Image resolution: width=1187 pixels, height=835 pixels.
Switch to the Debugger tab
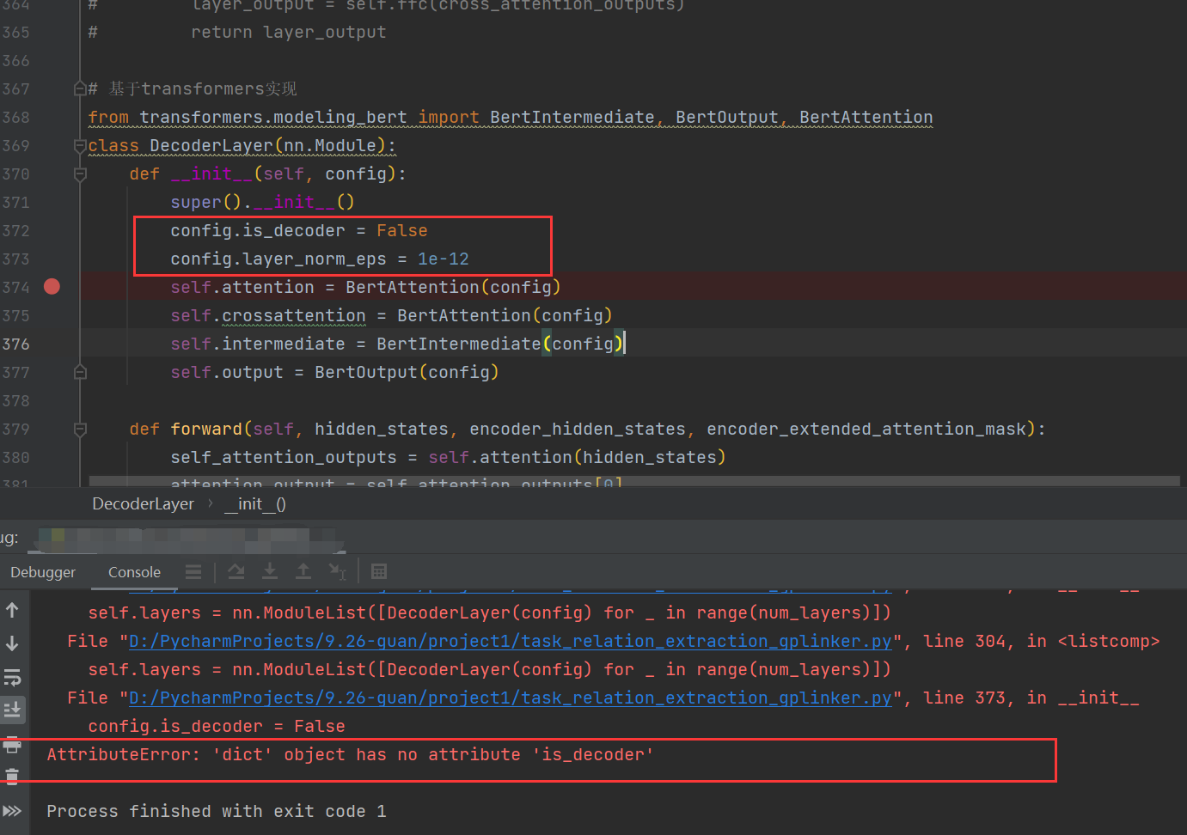(42, 571)
